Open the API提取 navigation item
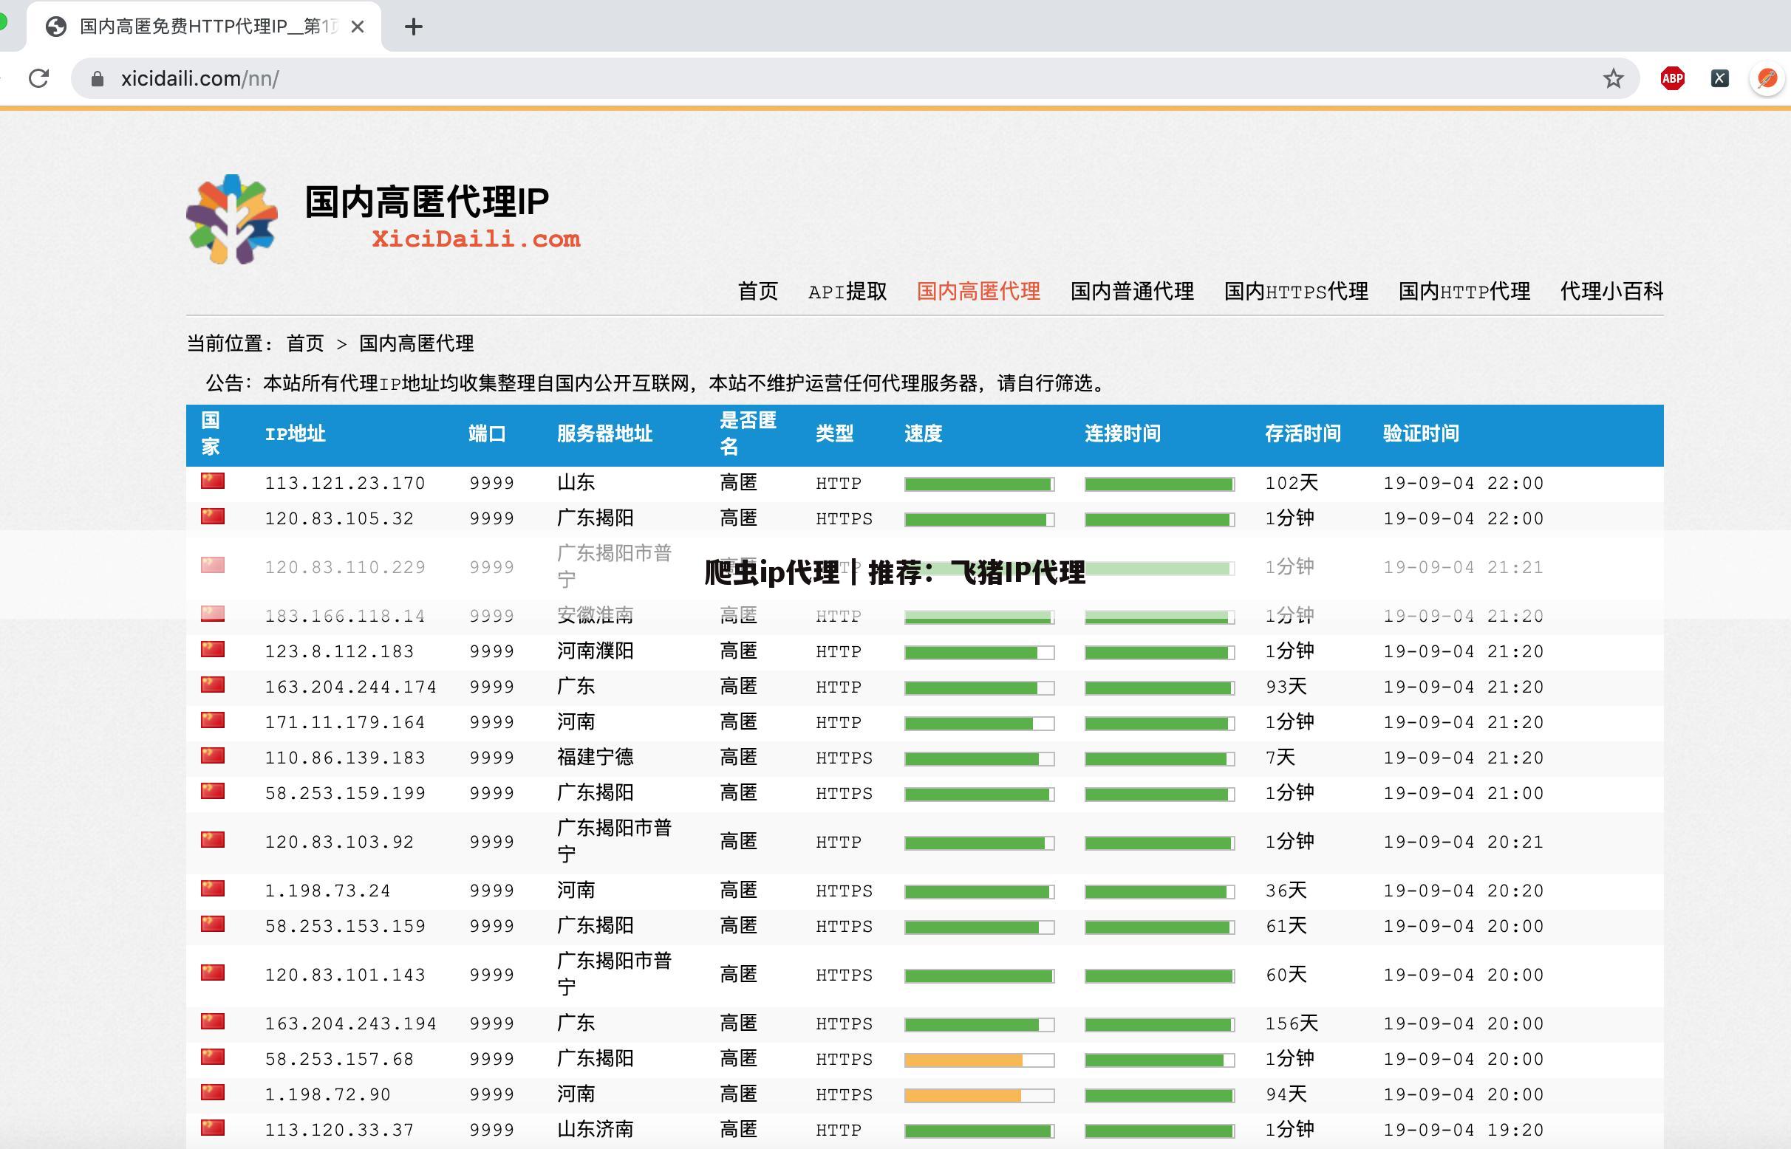Screen dimensions: 1791x1149 tap(847, 291)
